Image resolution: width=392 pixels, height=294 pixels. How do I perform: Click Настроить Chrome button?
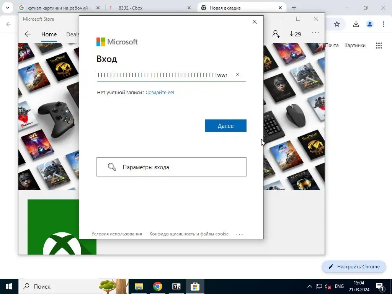pos(354,266)
